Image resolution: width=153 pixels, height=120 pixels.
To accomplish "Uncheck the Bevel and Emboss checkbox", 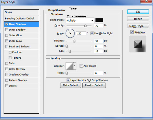I will (7, 47).
